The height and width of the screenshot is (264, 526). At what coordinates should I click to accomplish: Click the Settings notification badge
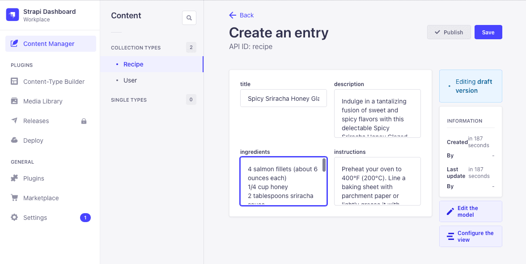[x=85, y=218]
